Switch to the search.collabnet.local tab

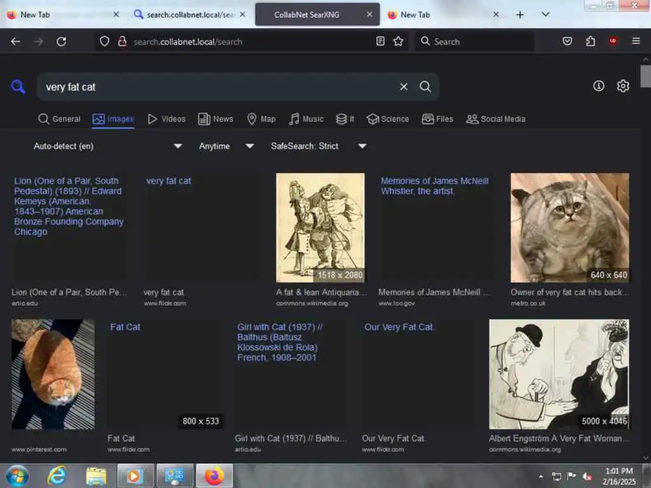189,15
